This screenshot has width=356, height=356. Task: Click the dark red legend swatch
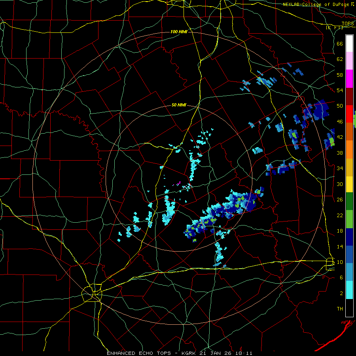[x=349, y=96]
